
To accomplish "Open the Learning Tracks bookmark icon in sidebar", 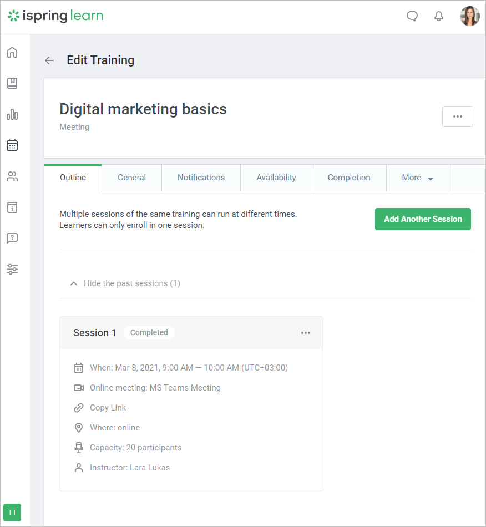I will point(12,83).
